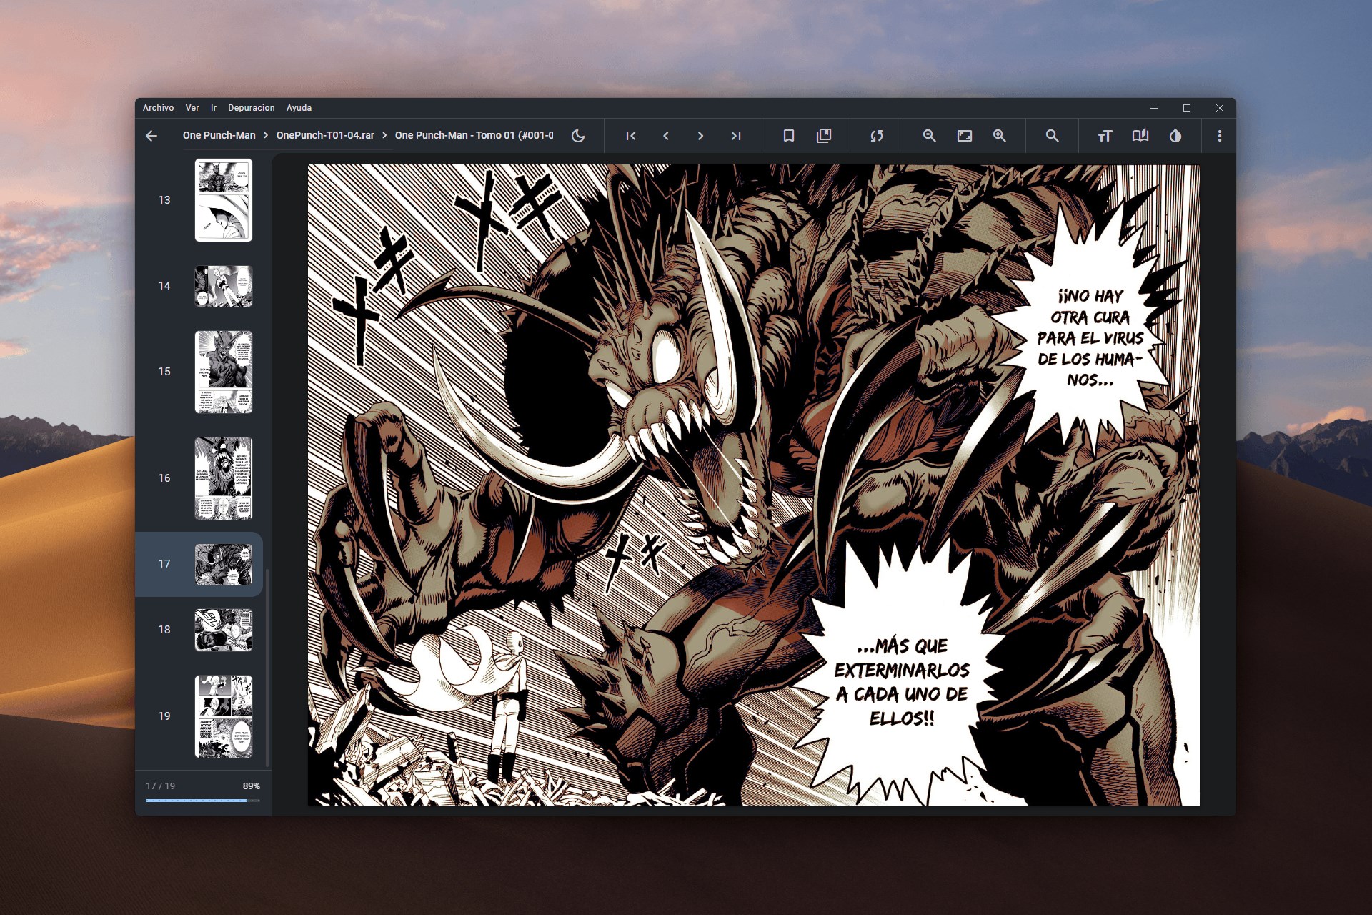Enable the bookmarks collection view
This screenshot has width=1372, height=915.
pos(823,136)
